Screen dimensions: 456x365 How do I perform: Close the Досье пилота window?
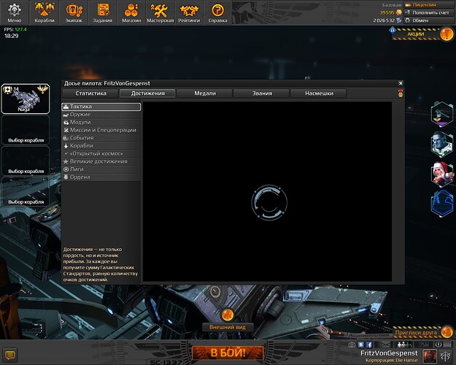click(401, 83)
